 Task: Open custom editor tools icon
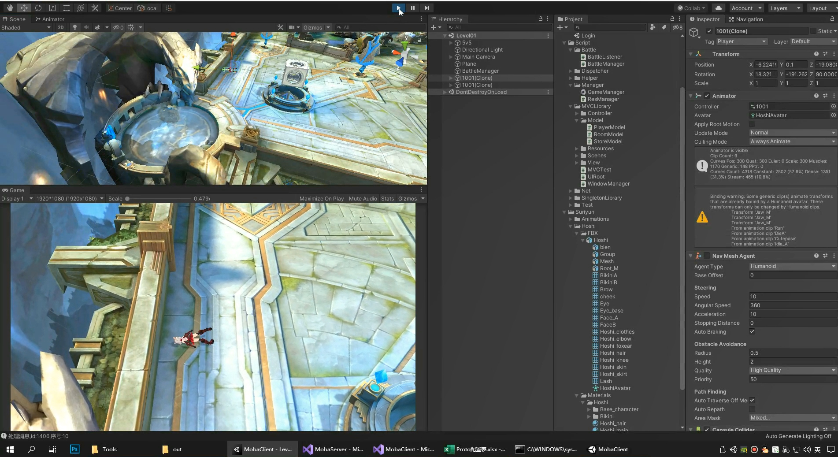94,8
